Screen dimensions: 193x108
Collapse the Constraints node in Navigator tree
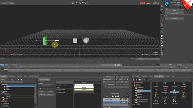(x=2, y=95)
